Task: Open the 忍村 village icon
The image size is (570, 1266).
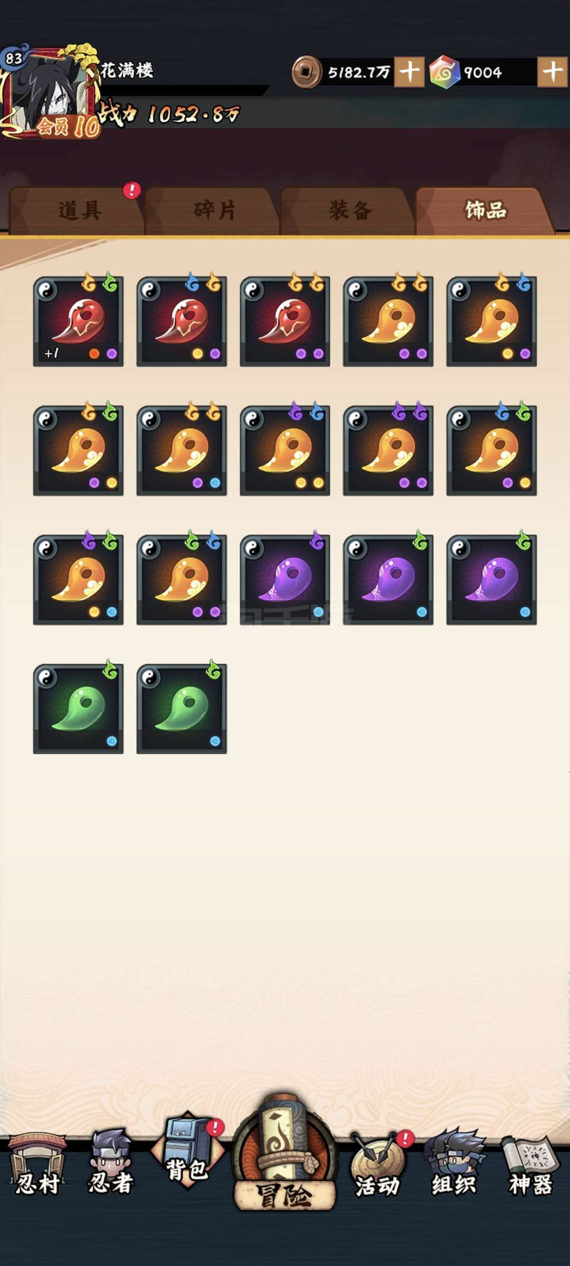Action: 37,1165
